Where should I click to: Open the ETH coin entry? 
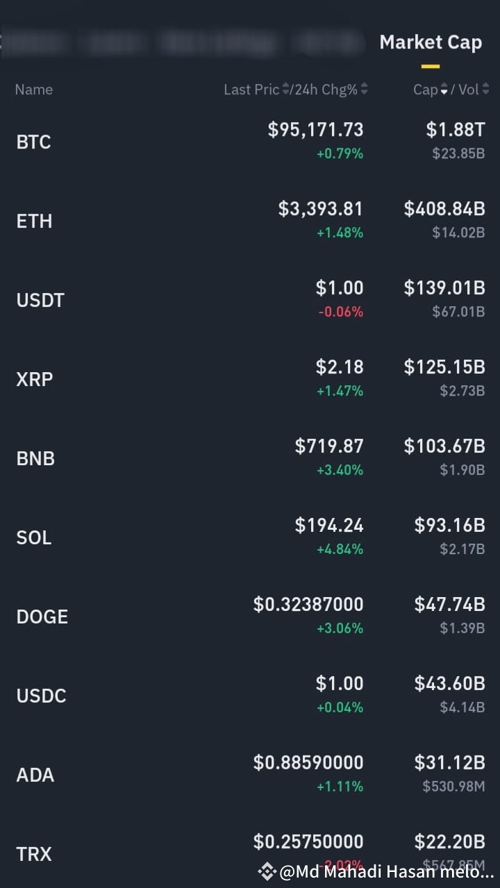coord(250,221)
